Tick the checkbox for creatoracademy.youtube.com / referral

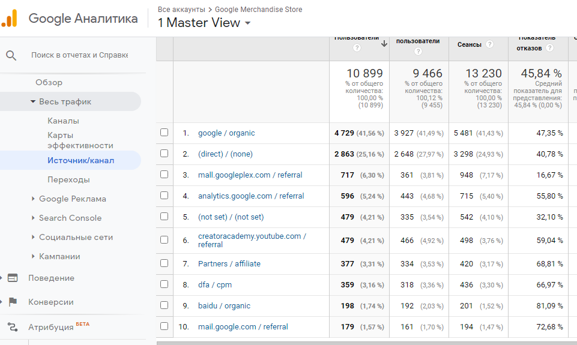tap(164, 240)
